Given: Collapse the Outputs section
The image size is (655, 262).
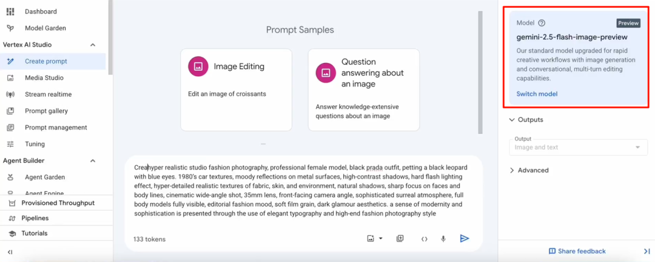Looking at the screenshot, I should [x=526, y=120].
